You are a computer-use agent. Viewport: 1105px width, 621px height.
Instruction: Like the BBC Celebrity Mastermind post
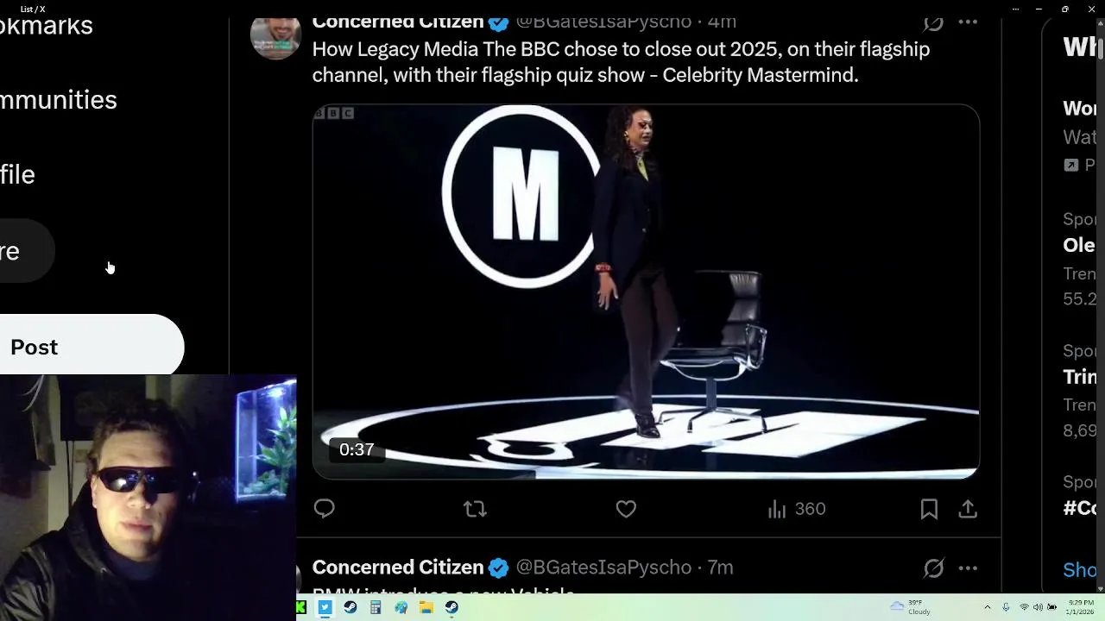(x=626, y=509)
